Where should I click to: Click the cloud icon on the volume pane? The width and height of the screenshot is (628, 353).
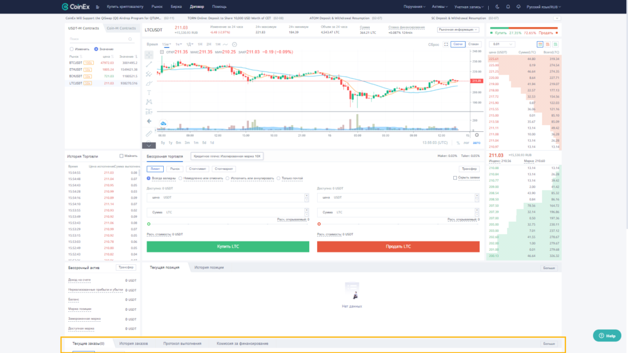pos(163,123)
